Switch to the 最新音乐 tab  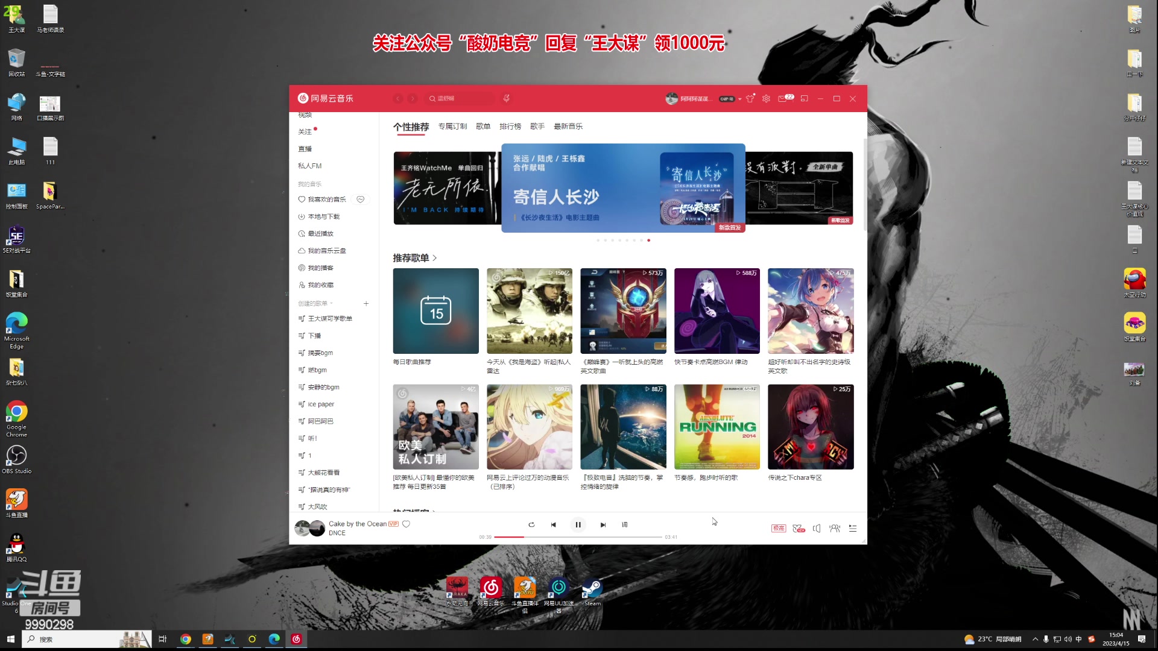[568, 126]
